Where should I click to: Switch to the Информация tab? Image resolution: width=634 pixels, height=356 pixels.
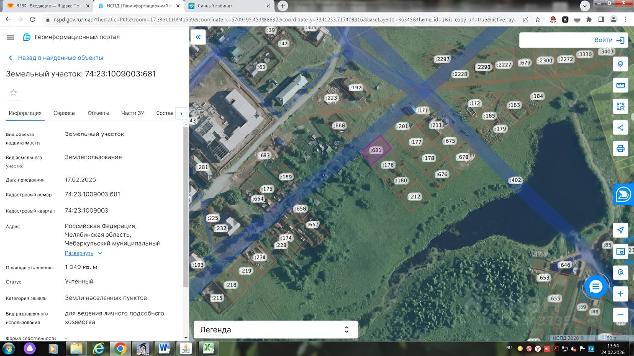pyautogui.click(x=25, y=113)
